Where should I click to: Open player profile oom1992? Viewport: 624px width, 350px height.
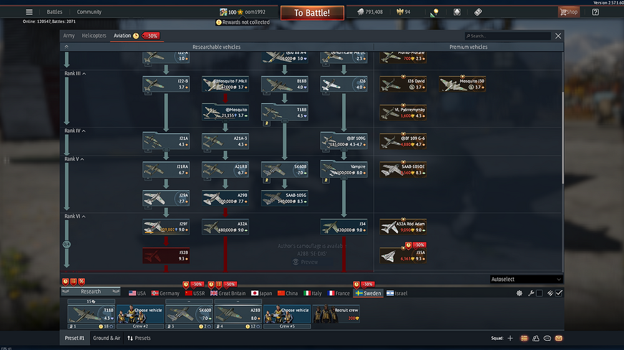[x=243, y=12]
